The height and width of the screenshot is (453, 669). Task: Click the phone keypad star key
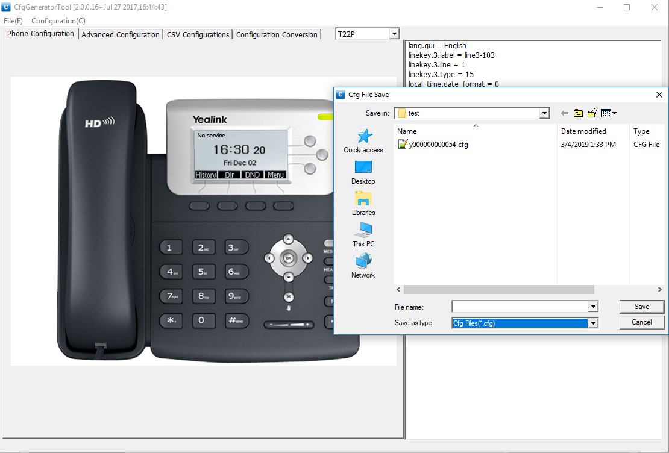pyautogui.click(x=171, y=320)
